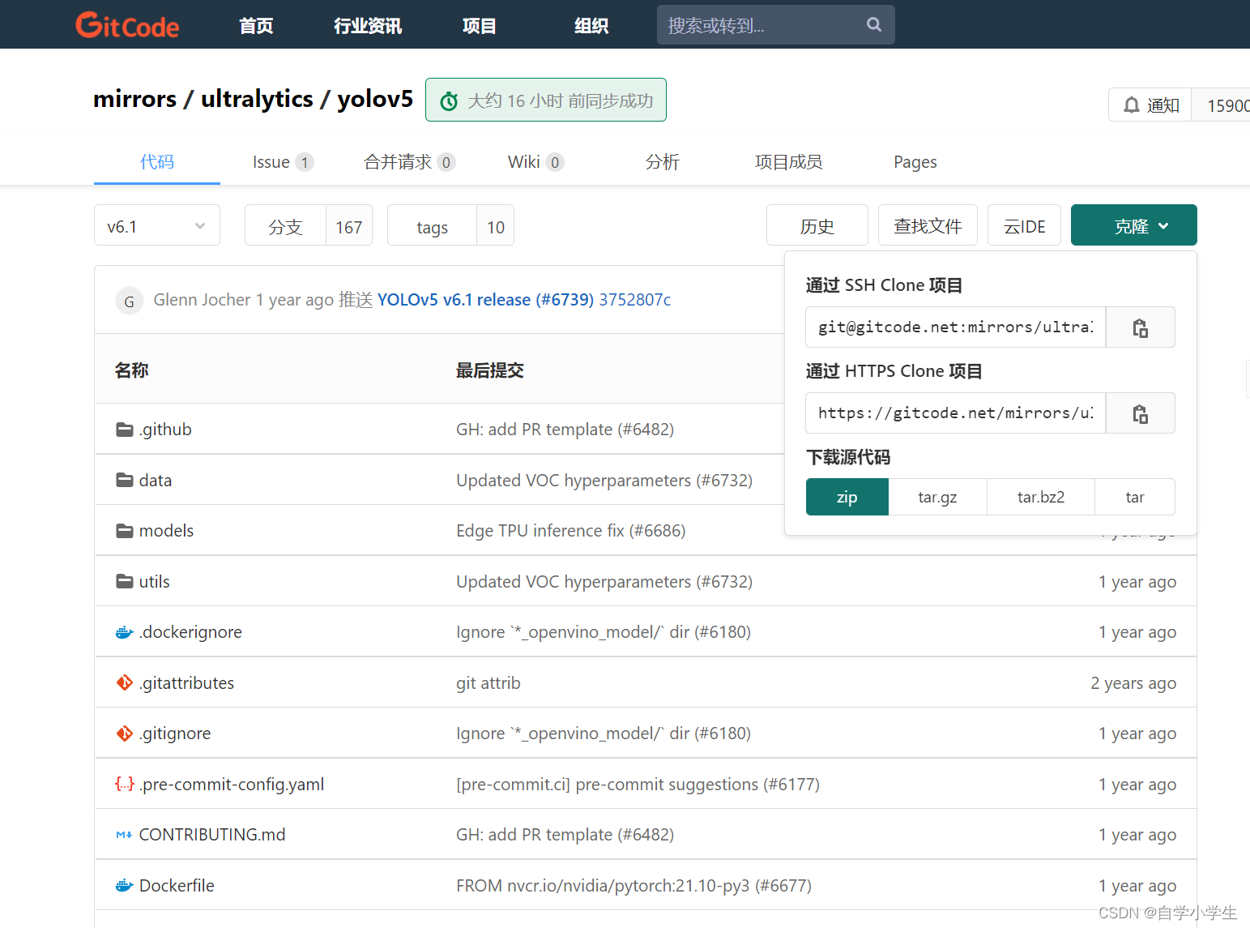Open the mirrors breadcrumb link
1250x928 pixels.
pyautogui.click(x=134, y=99)
